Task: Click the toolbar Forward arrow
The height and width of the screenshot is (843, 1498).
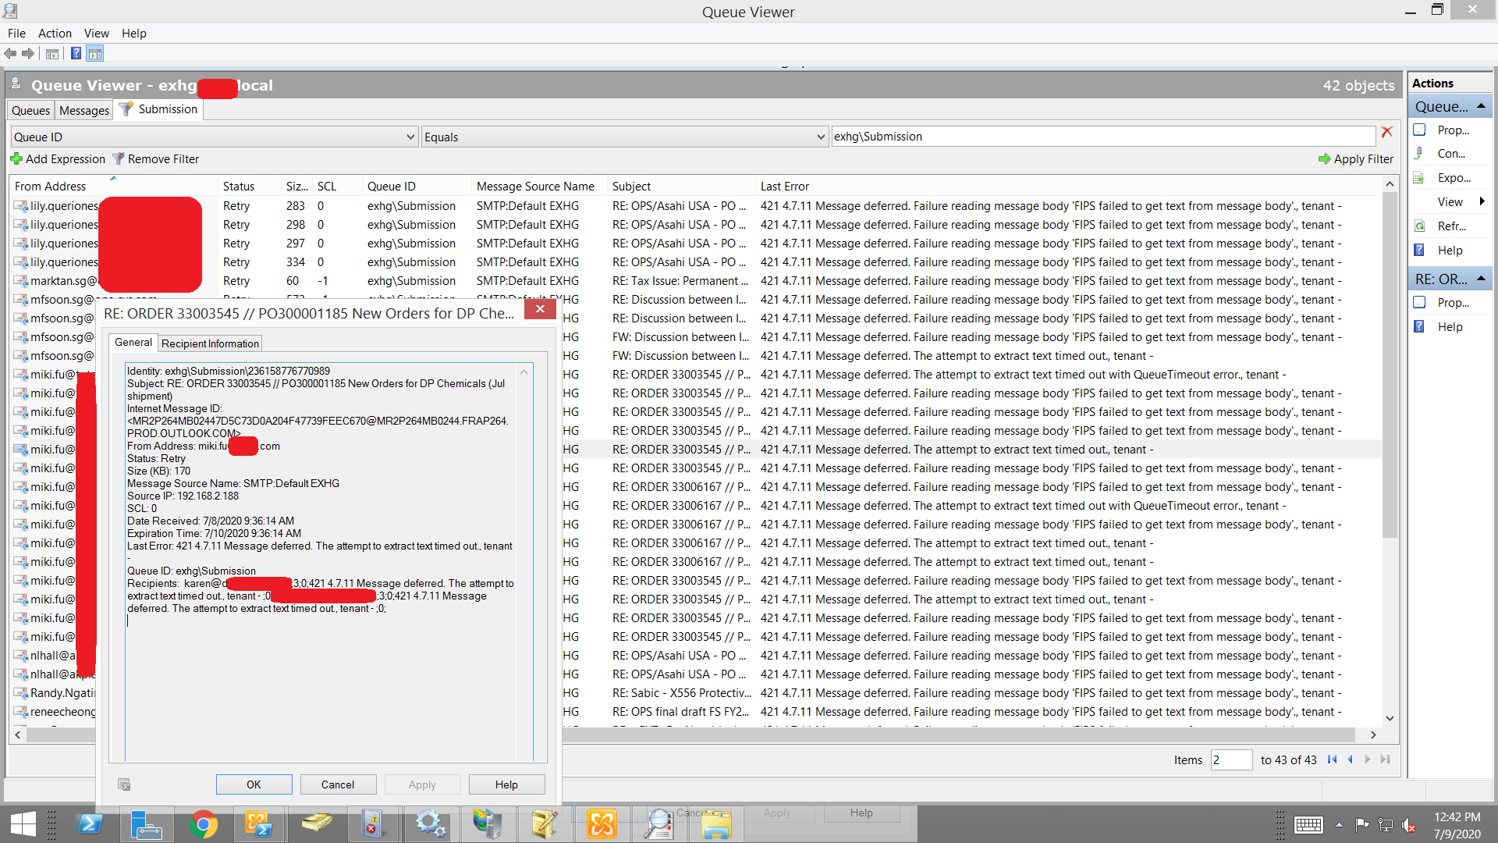Action: click(x=28, y=54)
